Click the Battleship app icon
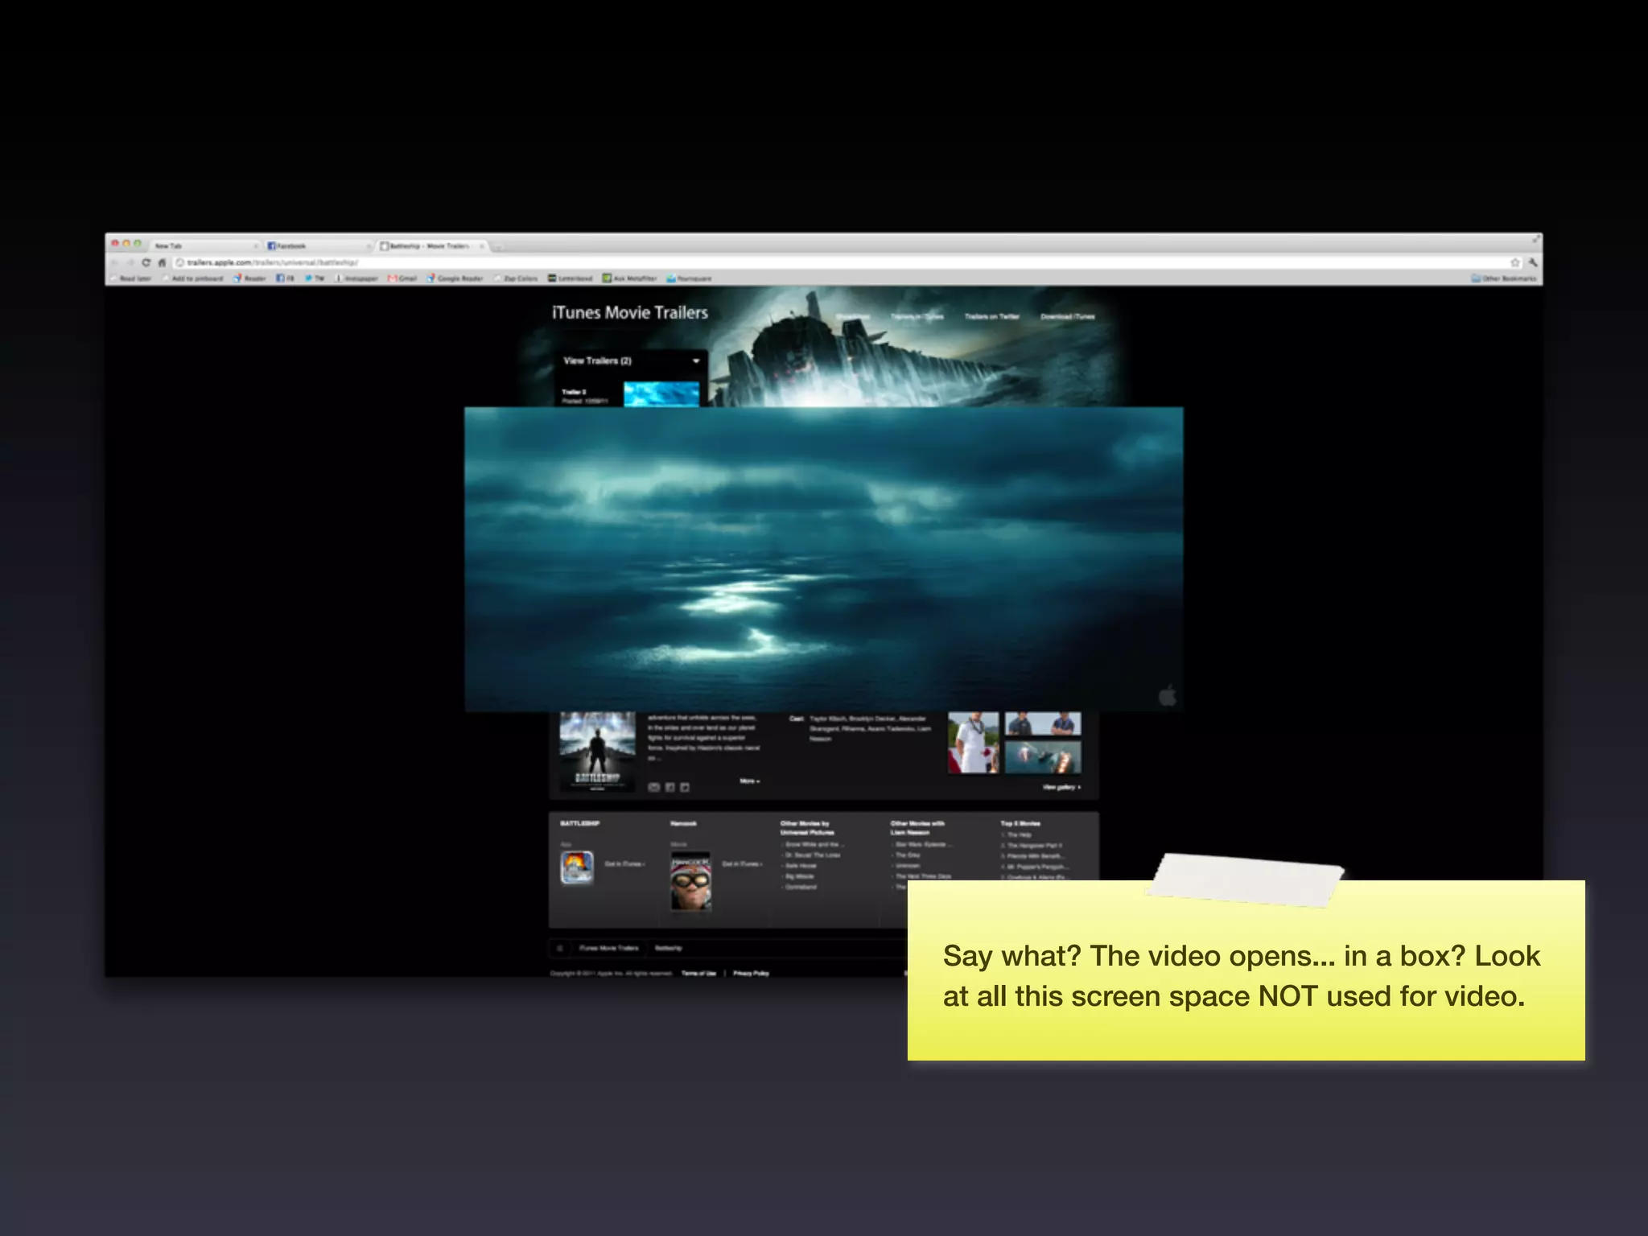1648x1236 pixels. [x=577, y=867]
